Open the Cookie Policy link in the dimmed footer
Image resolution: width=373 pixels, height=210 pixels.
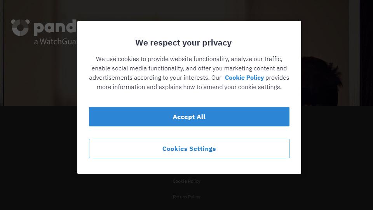coord(186,181)
